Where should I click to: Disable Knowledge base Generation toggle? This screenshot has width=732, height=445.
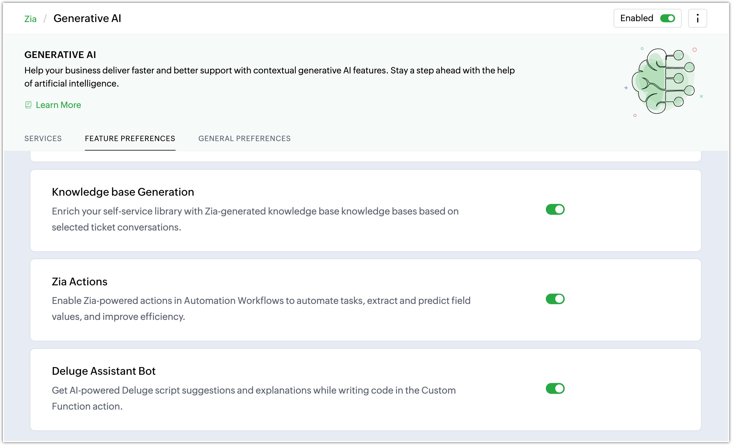(x=555, y=209)
